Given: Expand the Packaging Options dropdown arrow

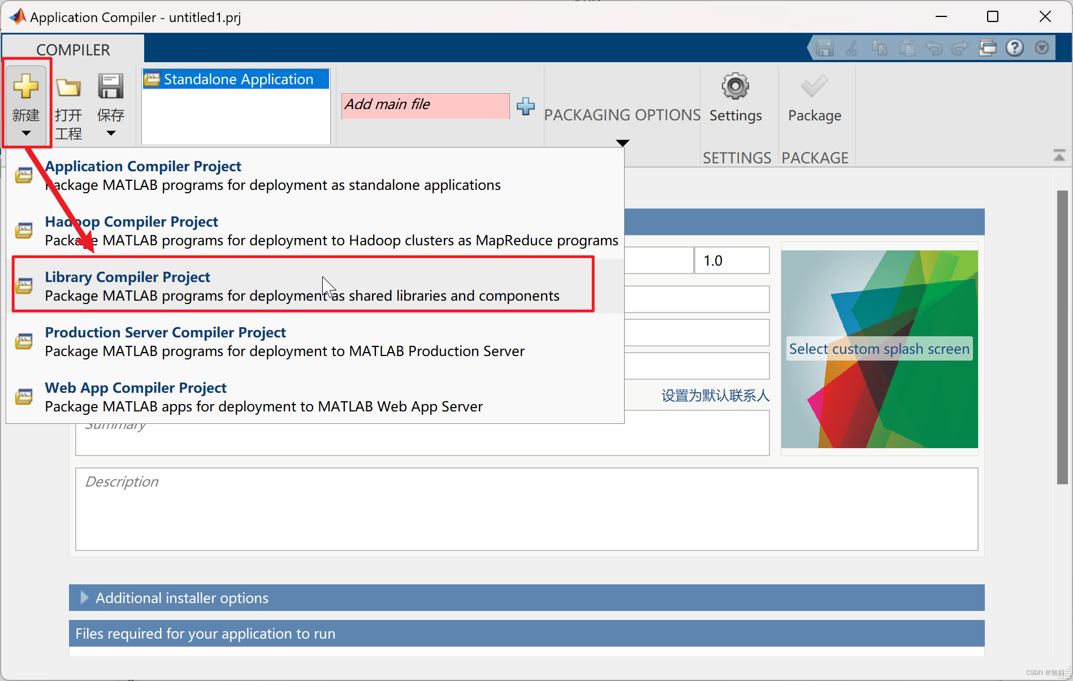Looking at the screenshot, I should click(622, 142).
